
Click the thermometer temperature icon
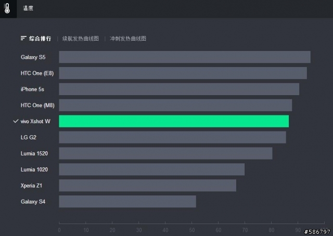(x=7, y=8)
